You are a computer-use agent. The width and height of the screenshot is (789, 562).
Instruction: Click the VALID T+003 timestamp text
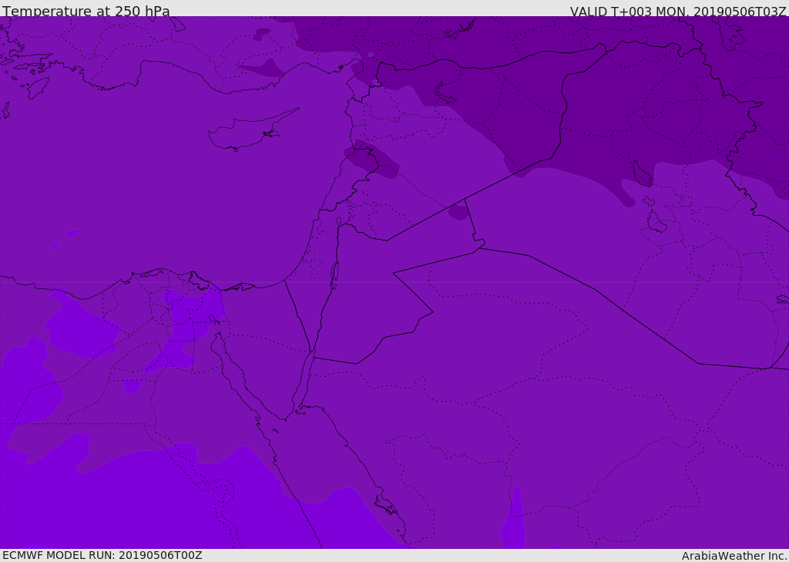pos(677,12)
